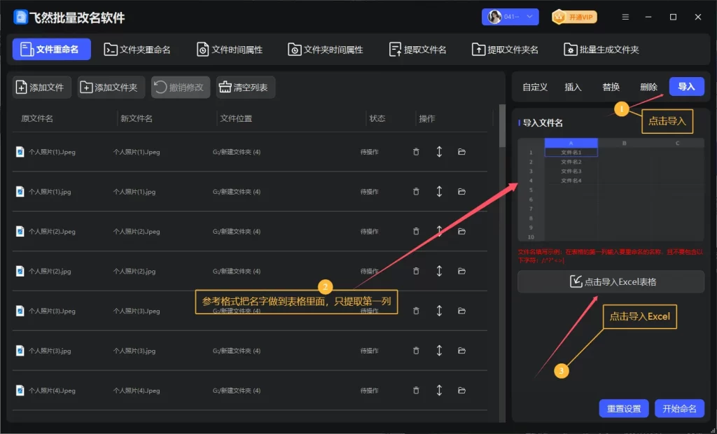Maximize the application window
717x434 pixels.
tap(673, 17)
